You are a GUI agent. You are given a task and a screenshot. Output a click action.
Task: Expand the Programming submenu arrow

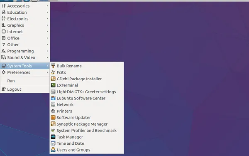click(x=47, y=51)
